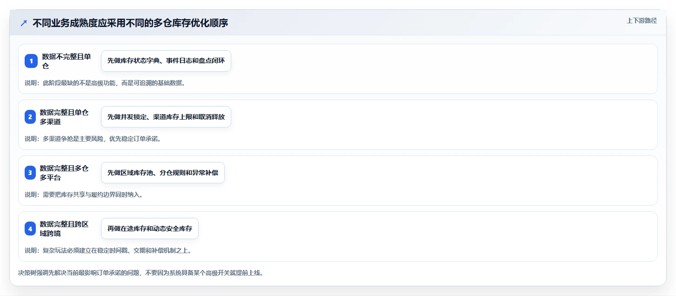Open the 上下游路径 link
The height and width of the screenshot is (296, 676).
[x=642, y=20]
